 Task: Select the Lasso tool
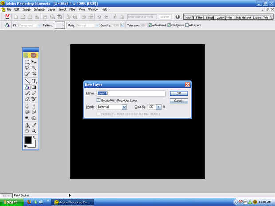pyautogui.click(x=27, y=68)
